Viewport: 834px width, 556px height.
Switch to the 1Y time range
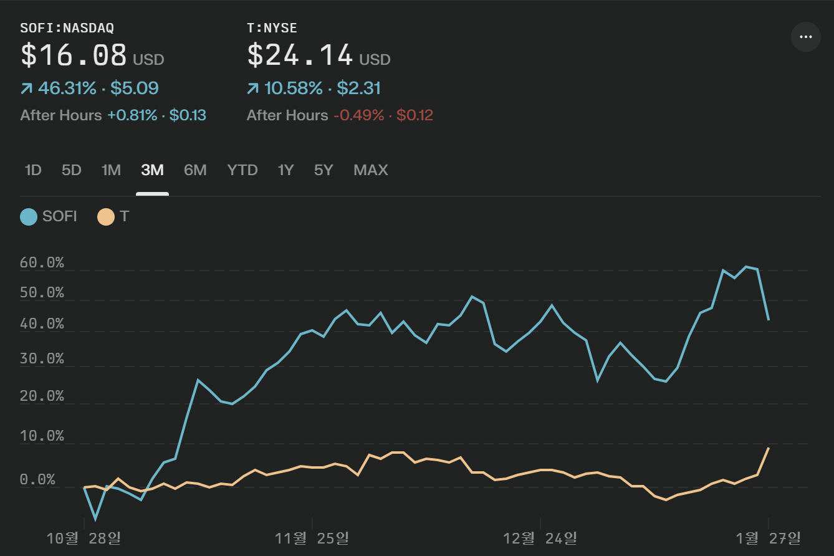(x=285, y=170)
